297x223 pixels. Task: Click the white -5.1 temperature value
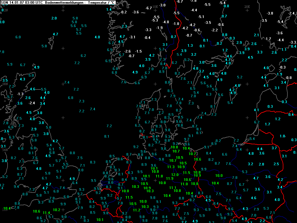pos(201,17)
